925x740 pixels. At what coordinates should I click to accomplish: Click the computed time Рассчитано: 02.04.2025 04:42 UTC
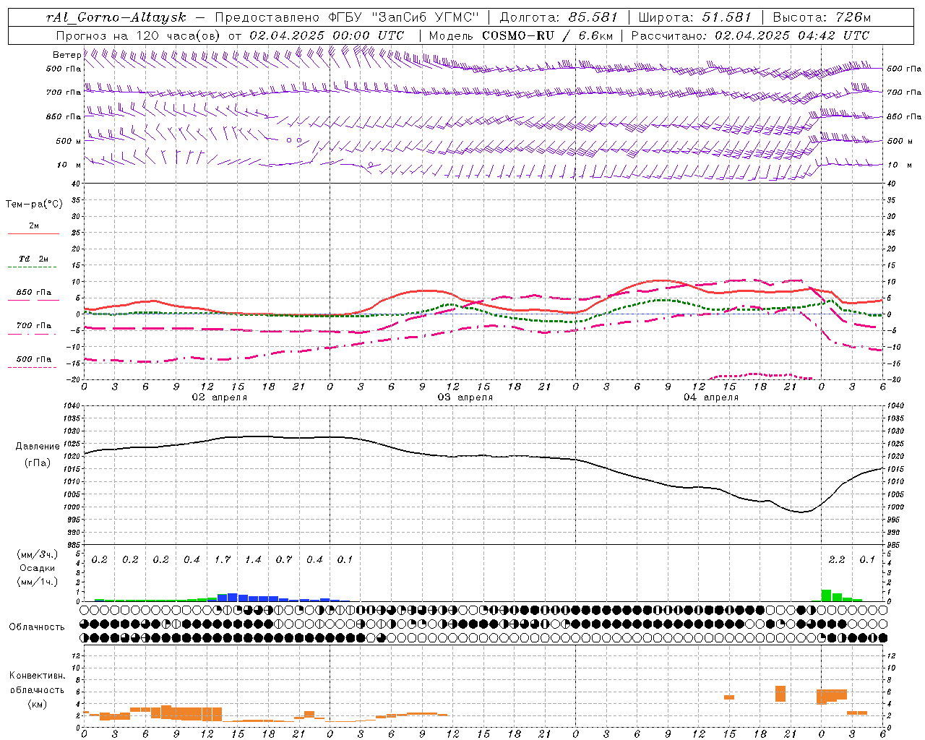750,35
